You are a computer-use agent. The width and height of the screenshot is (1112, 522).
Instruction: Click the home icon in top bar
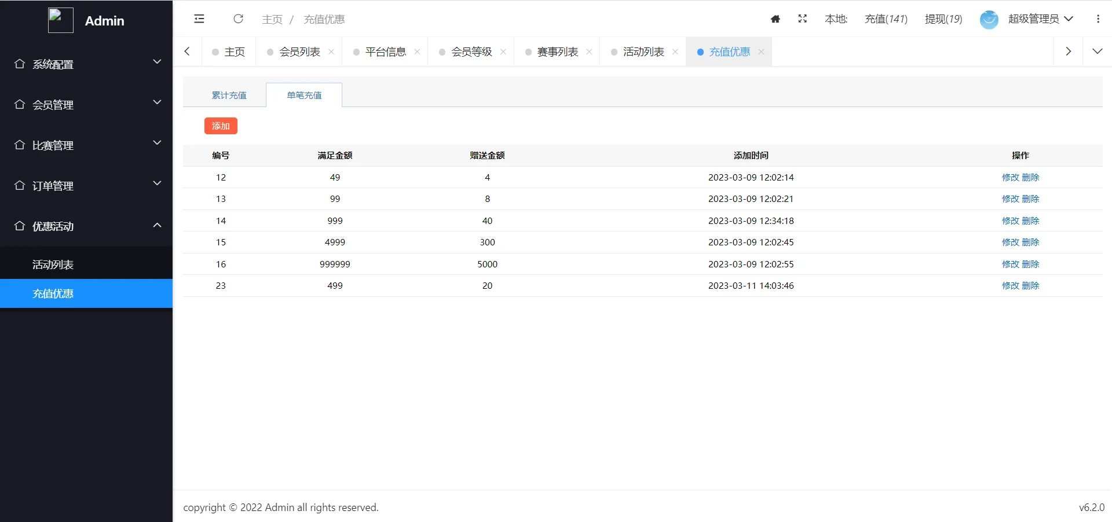click(x=775, y=19)
